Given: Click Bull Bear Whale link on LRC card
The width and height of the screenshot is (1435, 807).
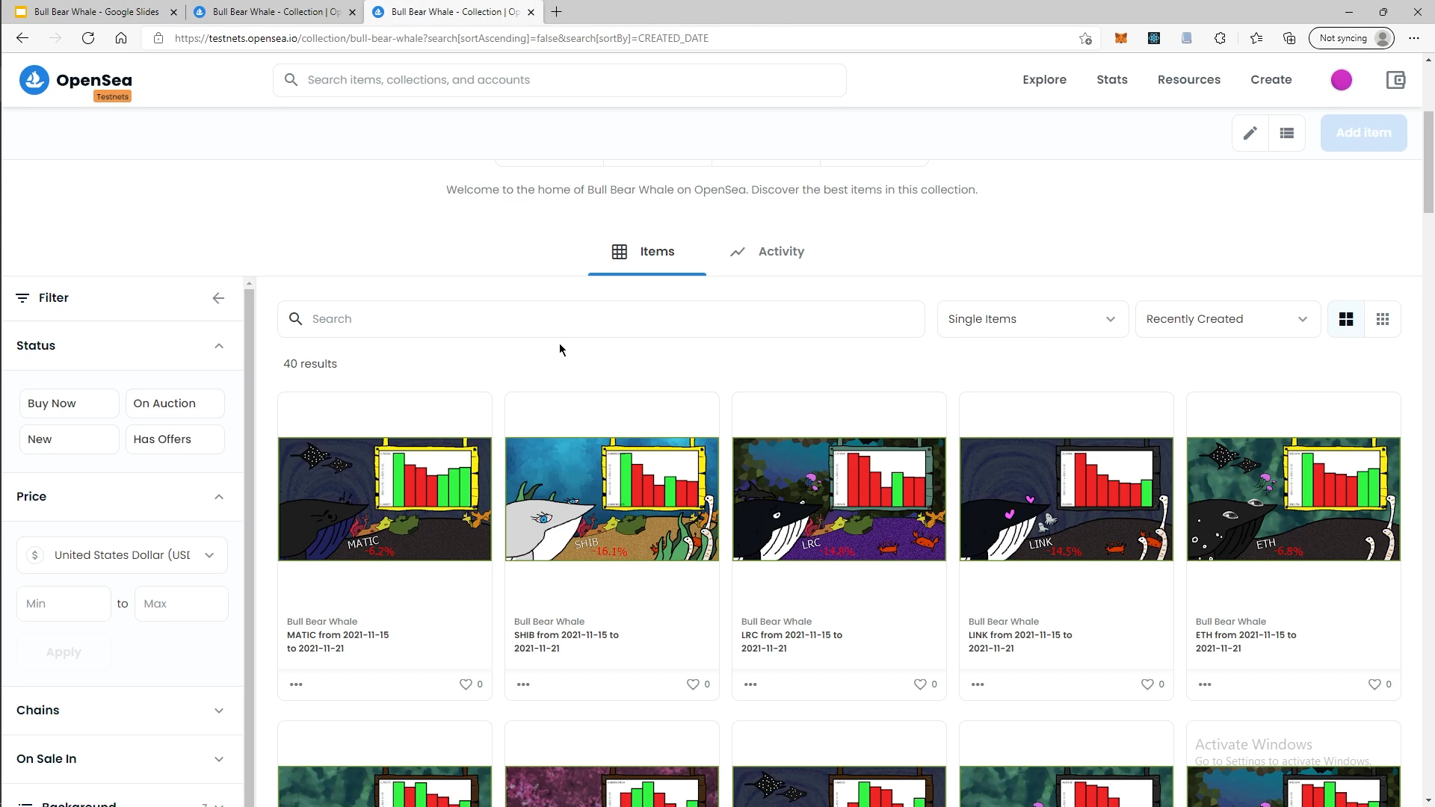Looking at the screenshot, I should click(776, 622).
